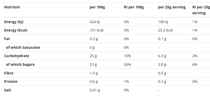
Task: Select the of which Saturates label
Action: [23, 47]
